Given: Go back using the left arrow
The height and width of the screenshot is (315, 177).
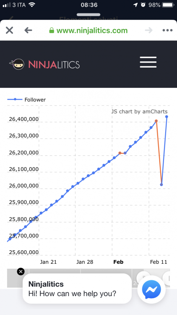Looking at the screenshot, I should coord(28,30).
